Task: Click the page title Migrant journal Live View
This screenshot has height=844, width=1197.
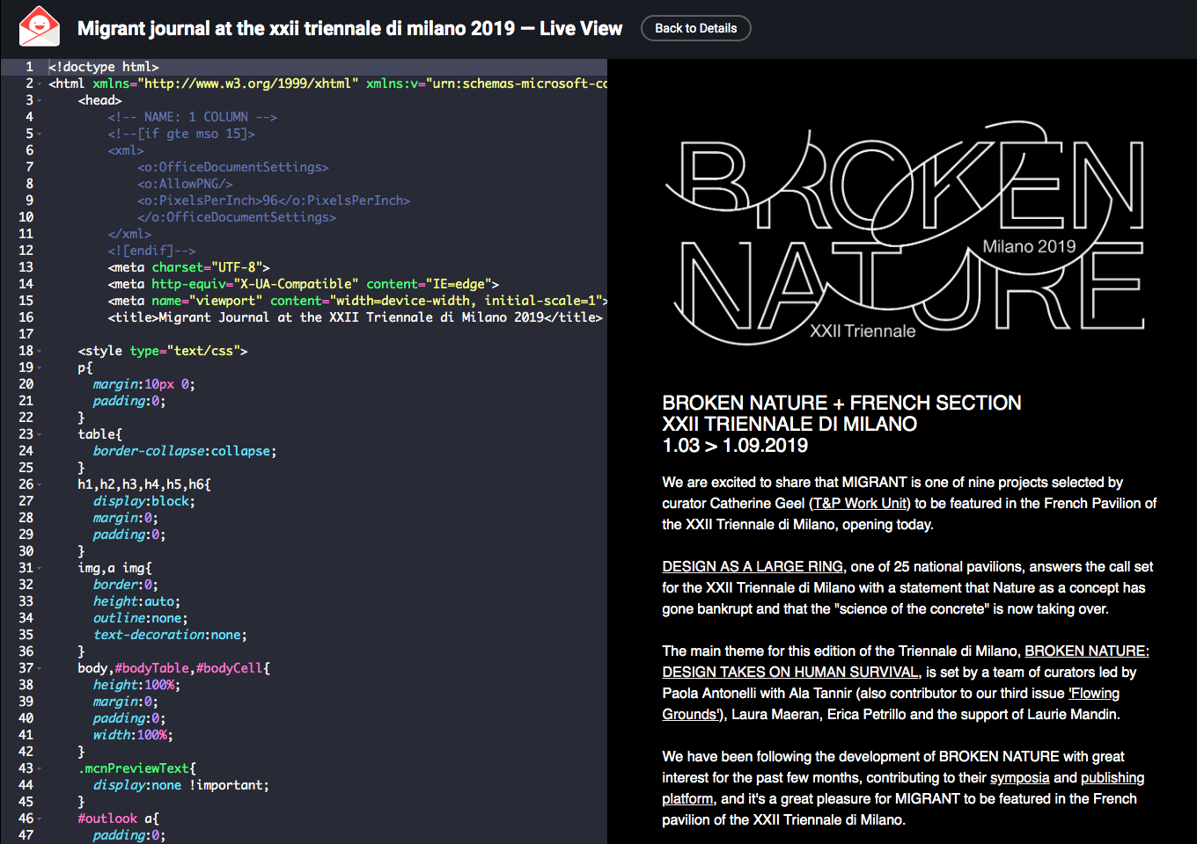Action: (x=349, y=28)
